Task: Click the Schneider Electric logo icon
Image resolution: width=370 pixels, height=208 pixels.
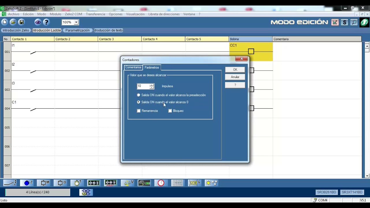Action: [364, 22]
